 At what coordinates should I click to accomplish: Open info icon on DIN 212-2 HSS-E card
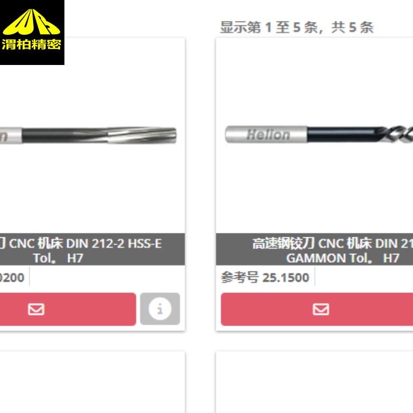click(x=160, y=309)
